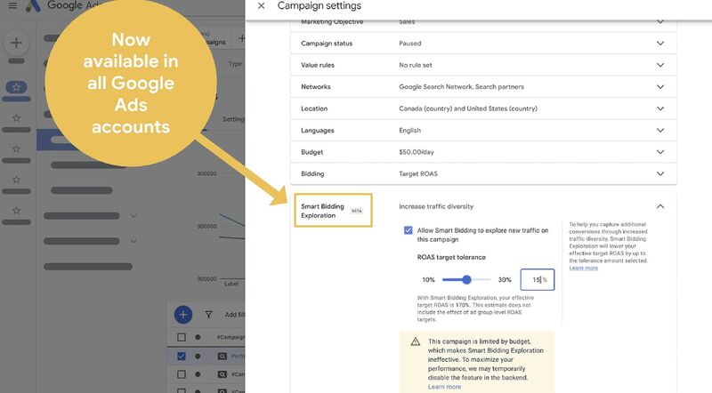This screenshot has height=393, width=712.
Task: Click status dot in the checked campaign row
Action: click(198, 357)
